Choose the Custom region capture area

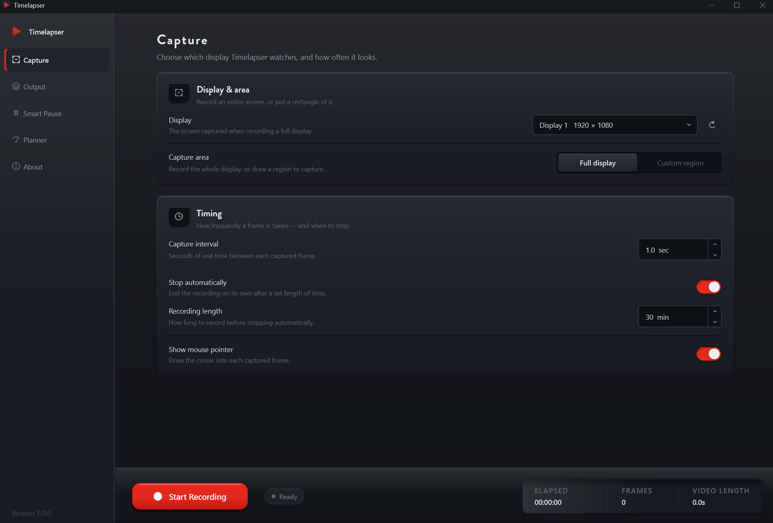pyautogui.click(x=680, y=163)
